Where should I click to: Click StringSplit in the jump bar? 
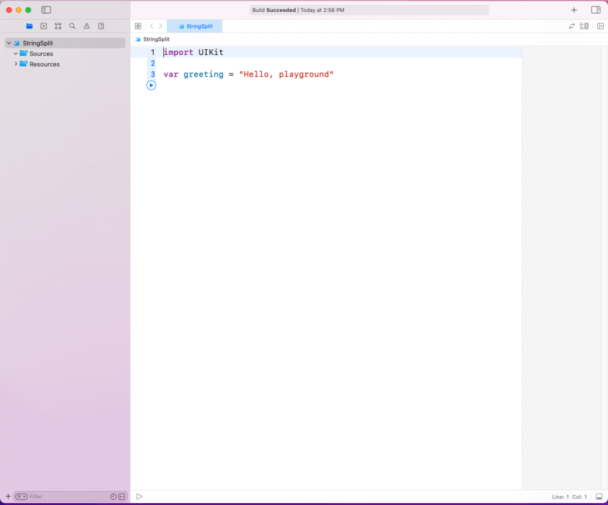click(x=156, y=39)
